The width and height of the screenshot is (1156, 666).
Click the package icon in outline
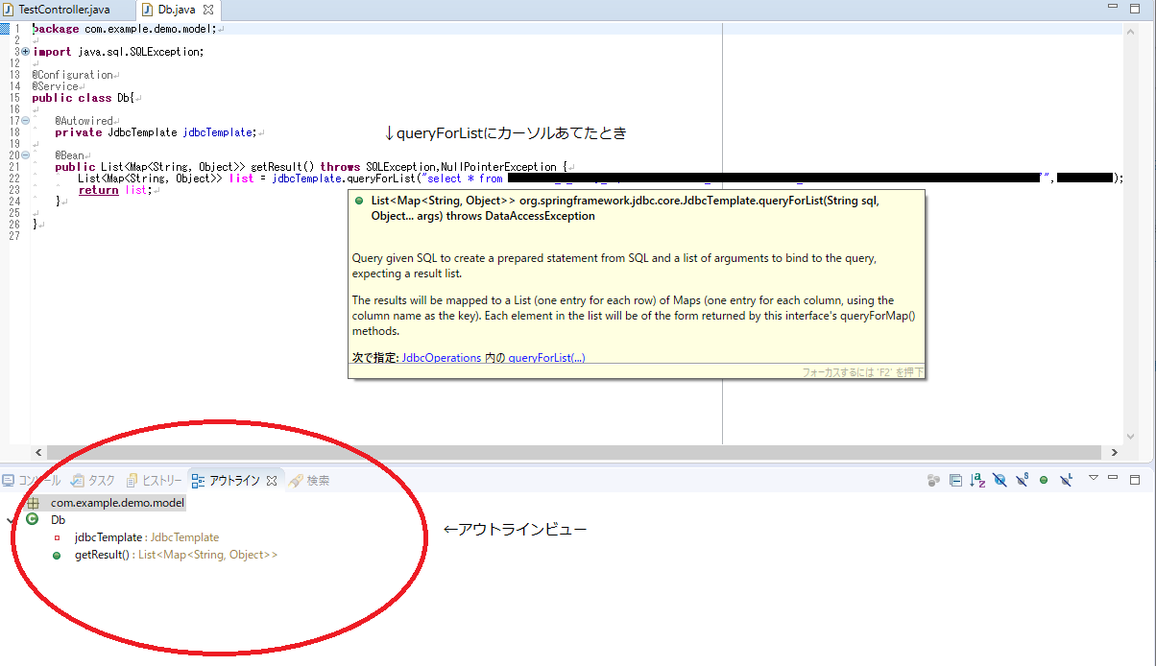[34, 503]
